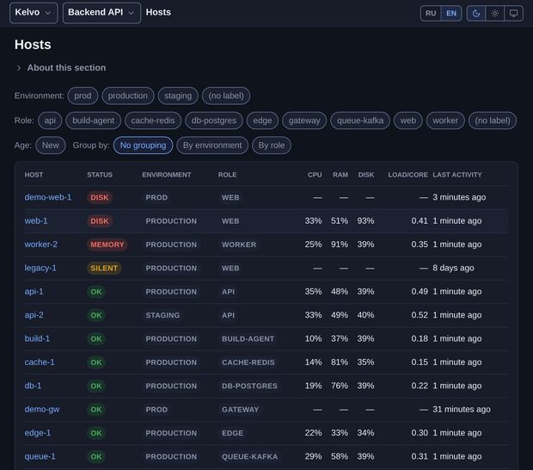Toggle the gateway role filter
The image size is (533, 470).
coord(304,121)
